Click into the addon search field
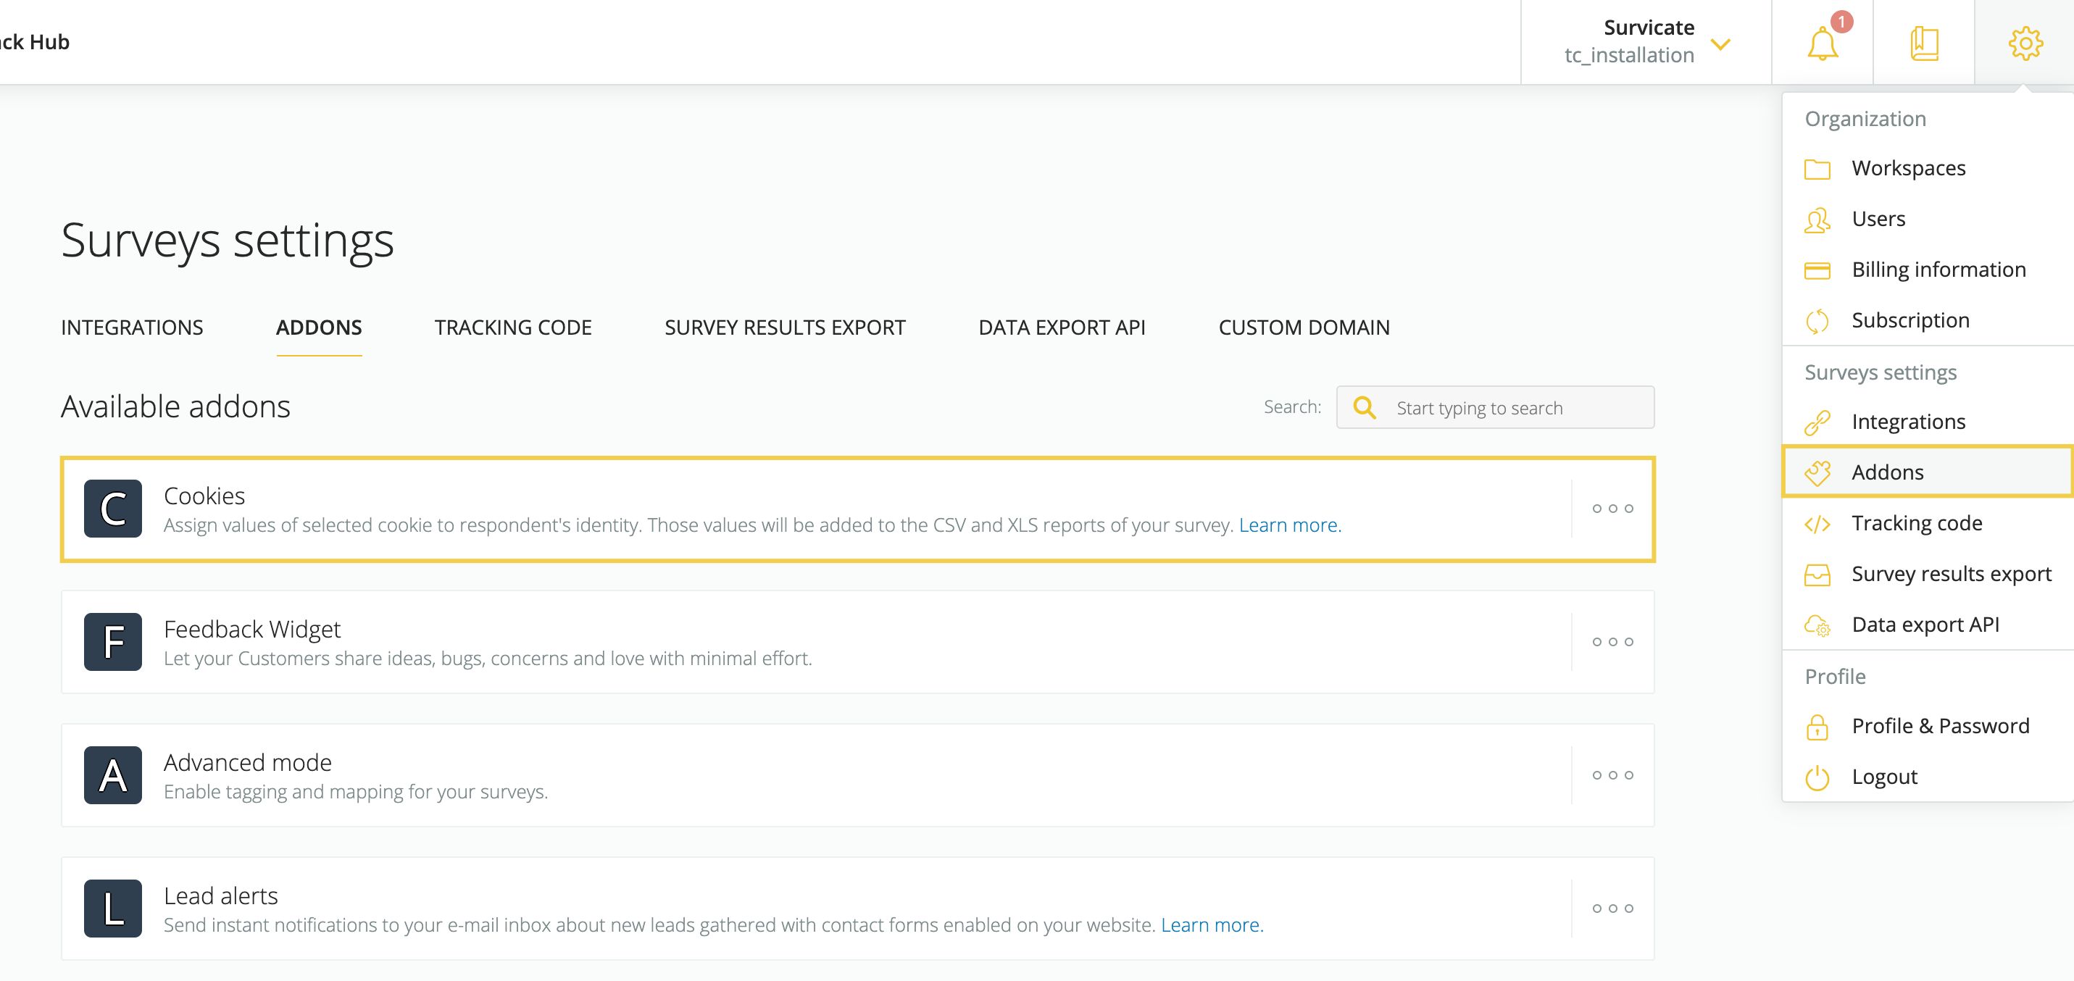This screenshot has height=981, width=2074. [1495, 407]
